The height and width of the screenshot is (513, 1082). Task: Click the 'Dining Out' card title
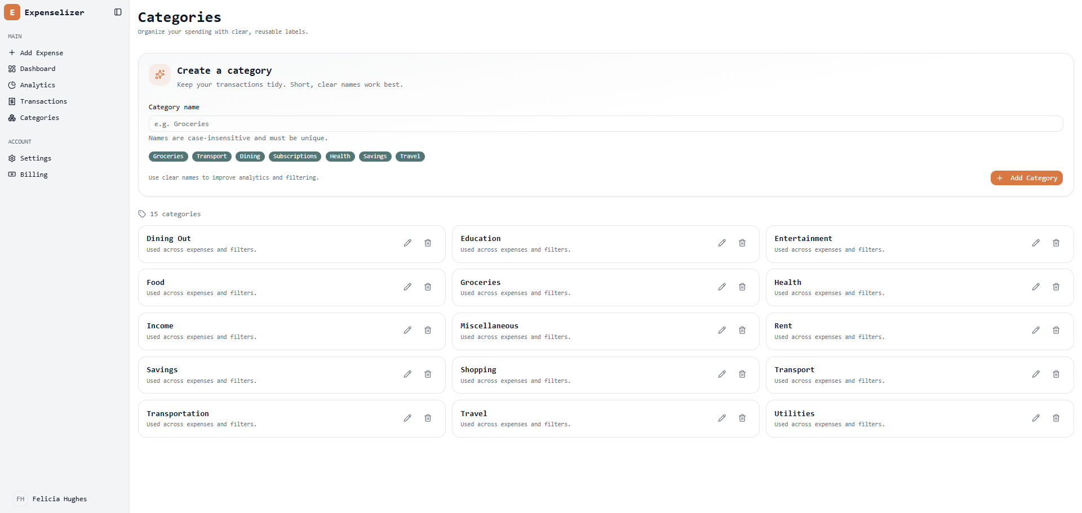(x=168, y=239)
